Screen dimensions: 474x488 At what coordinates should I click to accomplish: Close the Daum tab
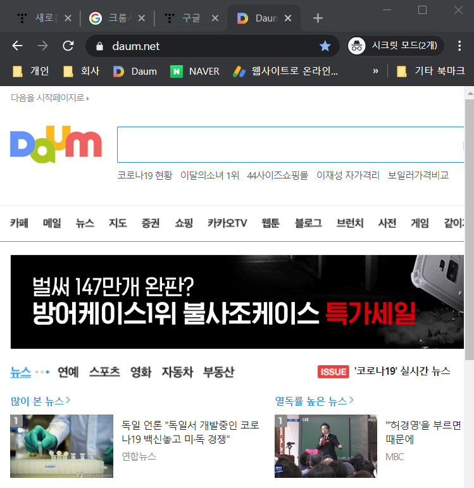(288, 18)
